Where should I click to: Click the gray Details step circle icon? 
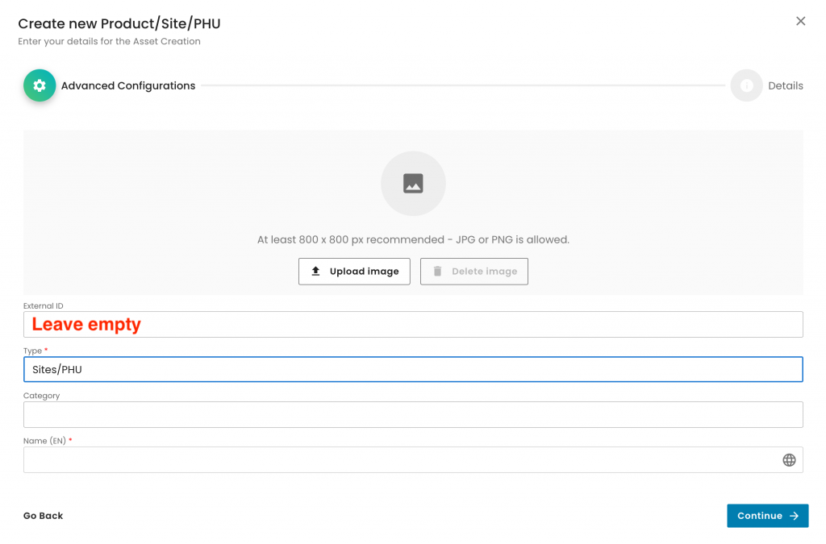[746, 85]
